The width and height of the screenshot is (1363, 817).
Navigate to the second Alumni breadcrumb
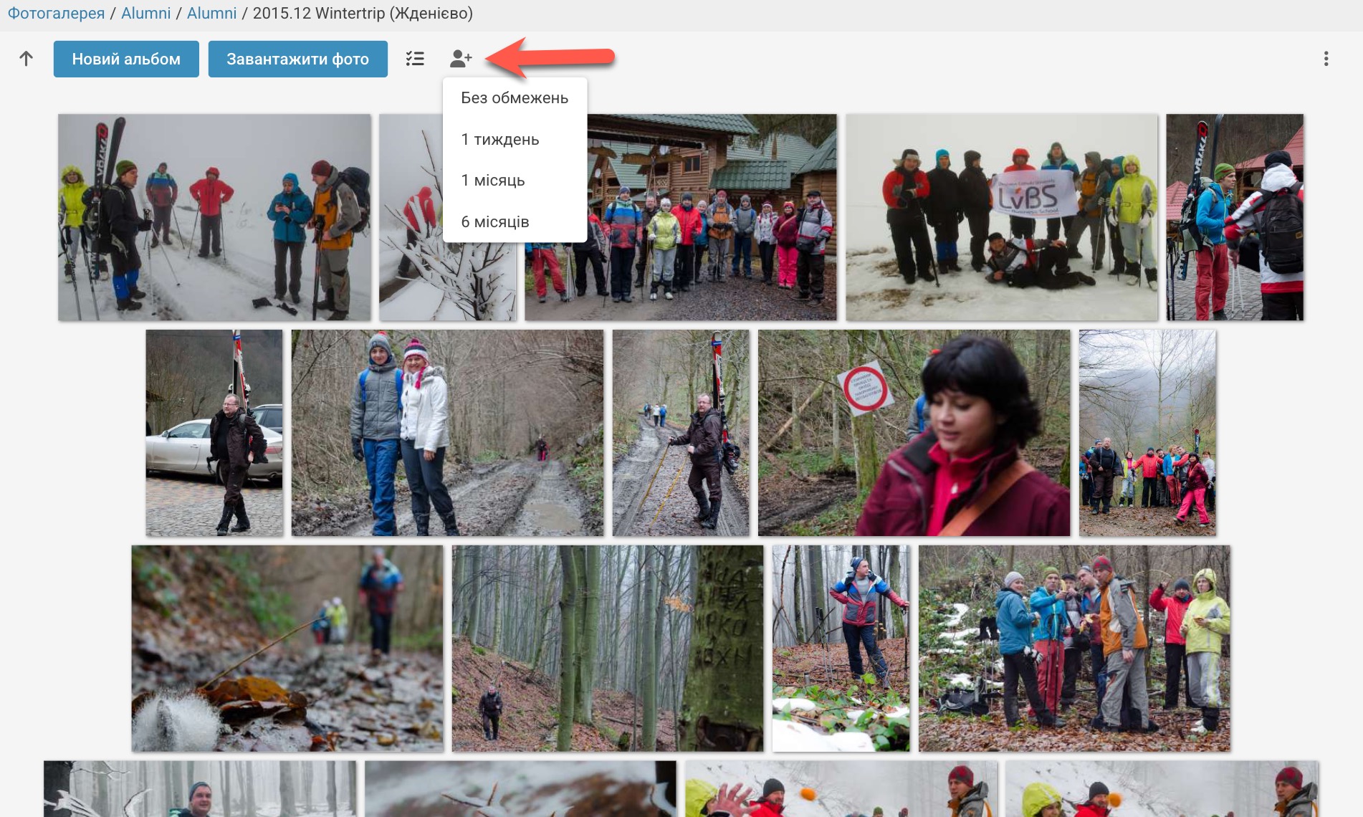point(211,14)
